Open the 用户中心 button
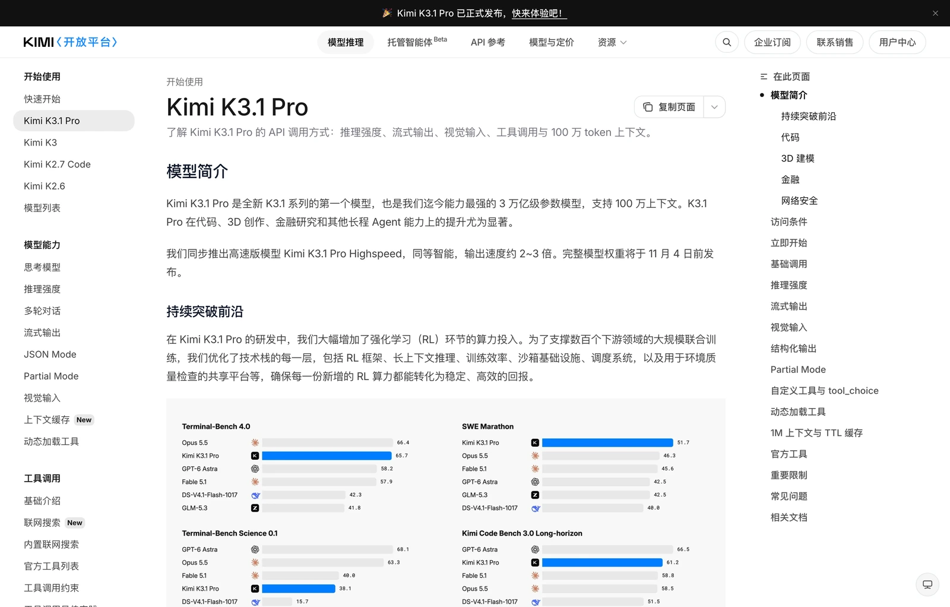Viewport: 950px width, 607px height. (897, 42)
